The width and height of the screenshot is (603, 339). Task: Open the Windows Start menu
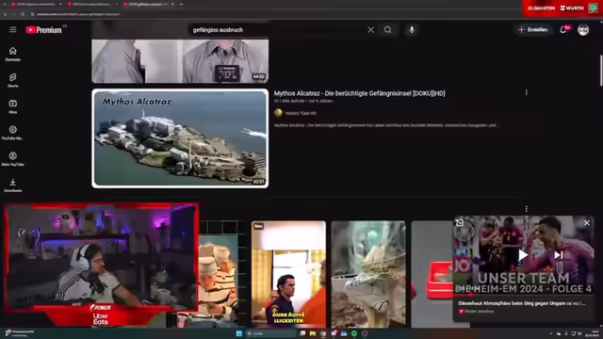(239, 333)
